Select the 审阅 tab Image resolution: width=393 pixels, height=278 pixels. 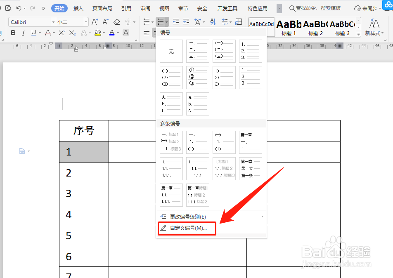click(x=145, y=8)
